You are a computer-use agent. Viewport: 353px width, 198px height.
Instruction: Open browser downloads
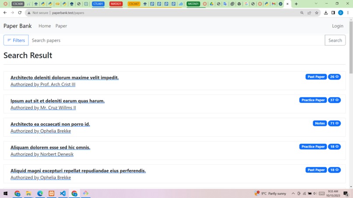click(326, 13)
